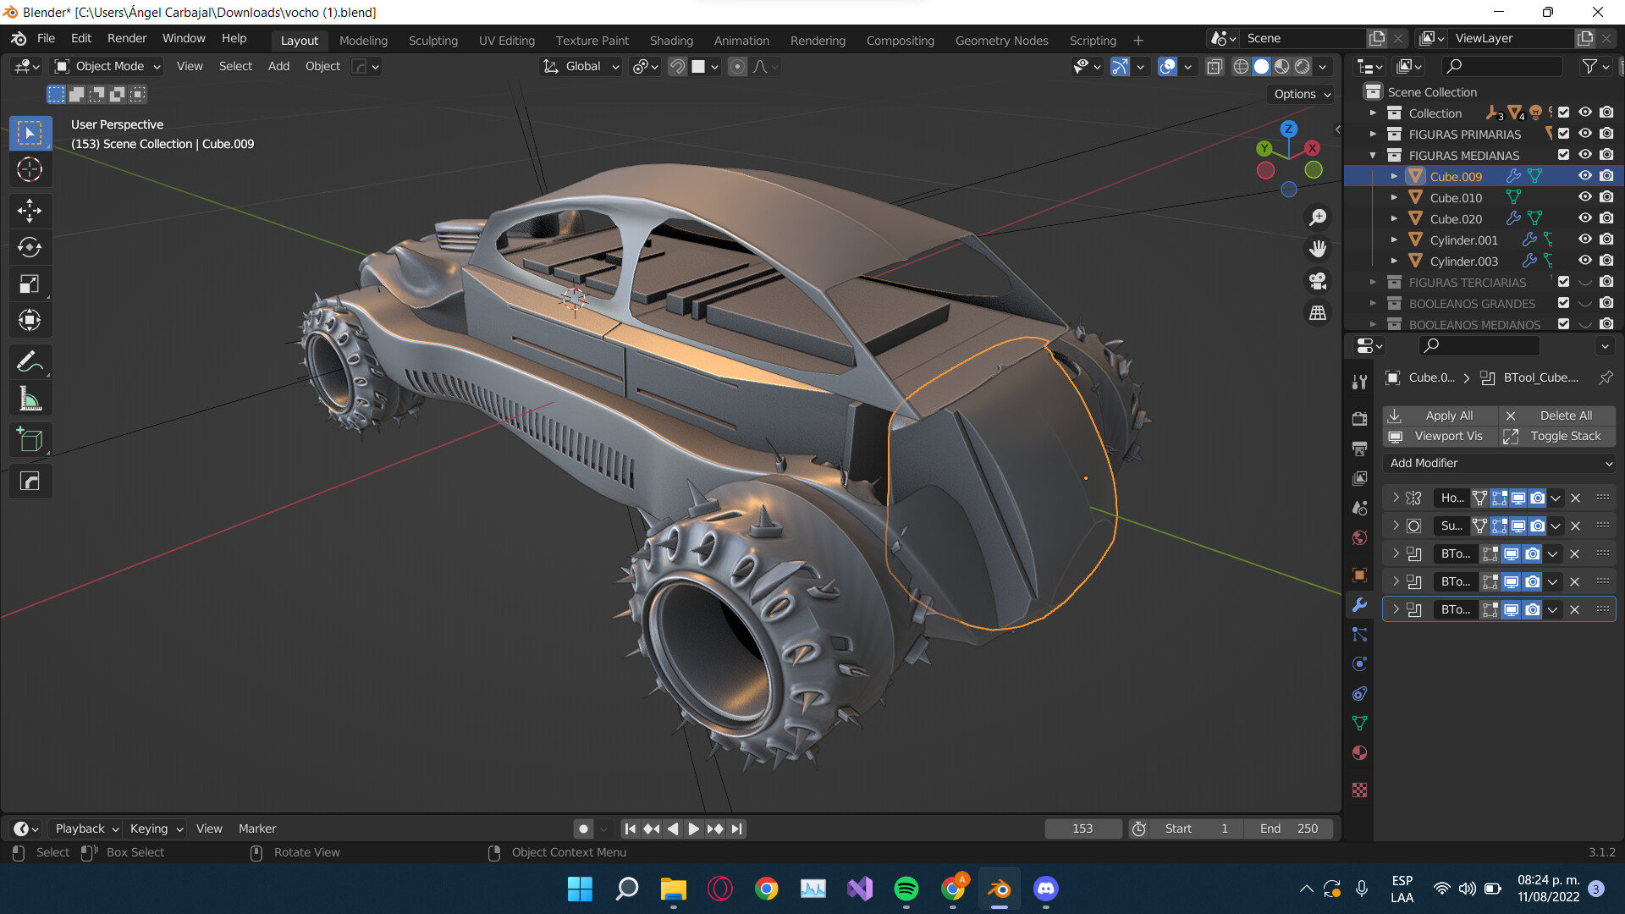The height and width of the screenshot is (914, 1625).
Task: Open the Object menu in the header
Action: pos(322,66)
